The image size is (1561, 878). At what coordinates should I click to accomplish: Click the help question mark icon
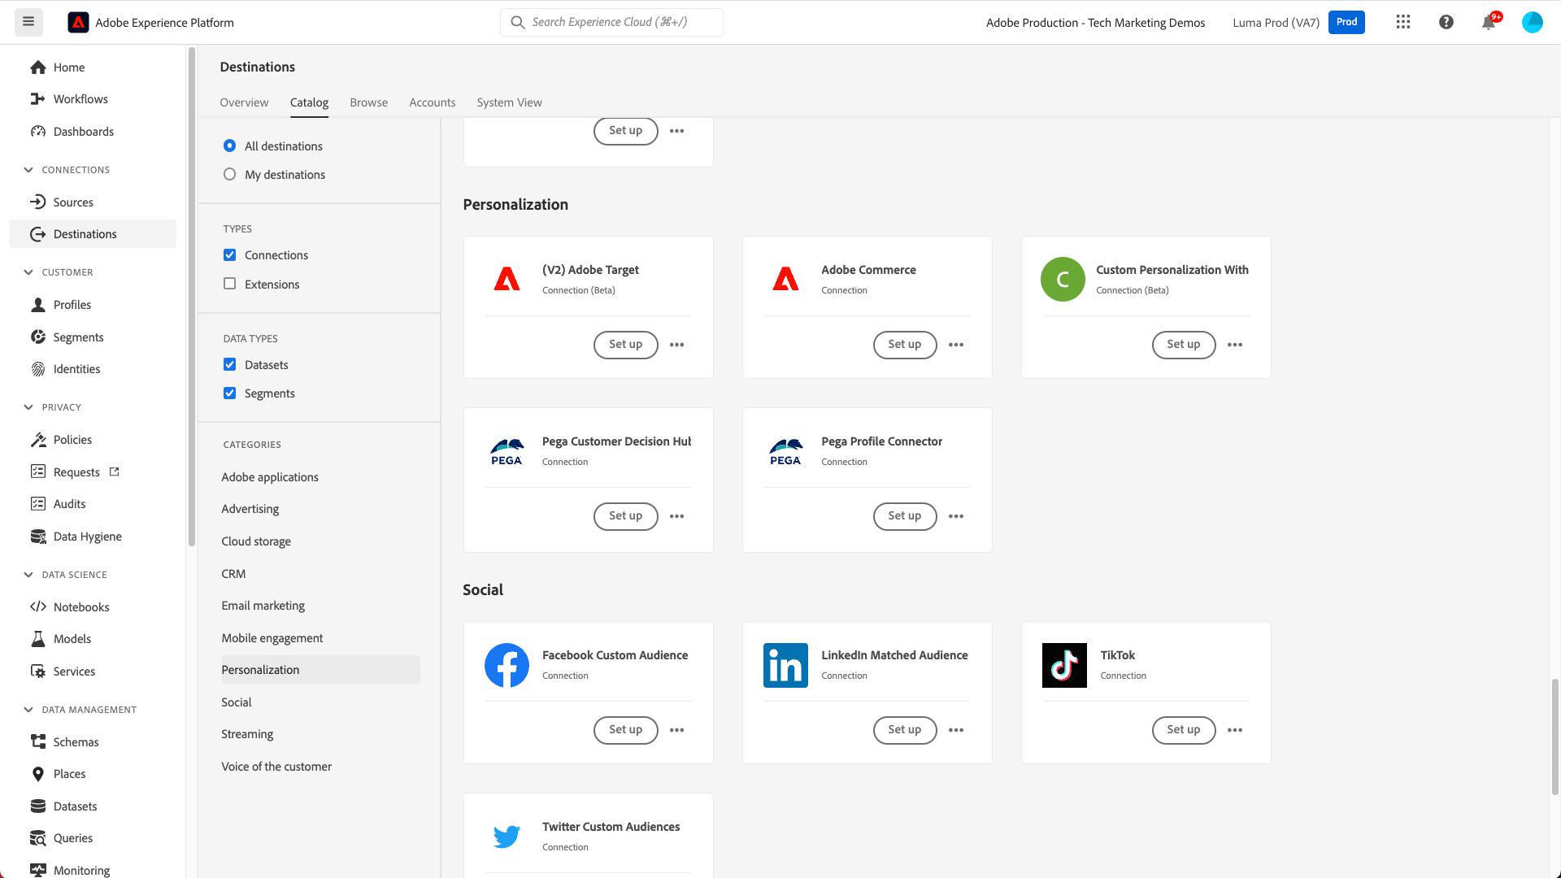tap(1446, 22)
